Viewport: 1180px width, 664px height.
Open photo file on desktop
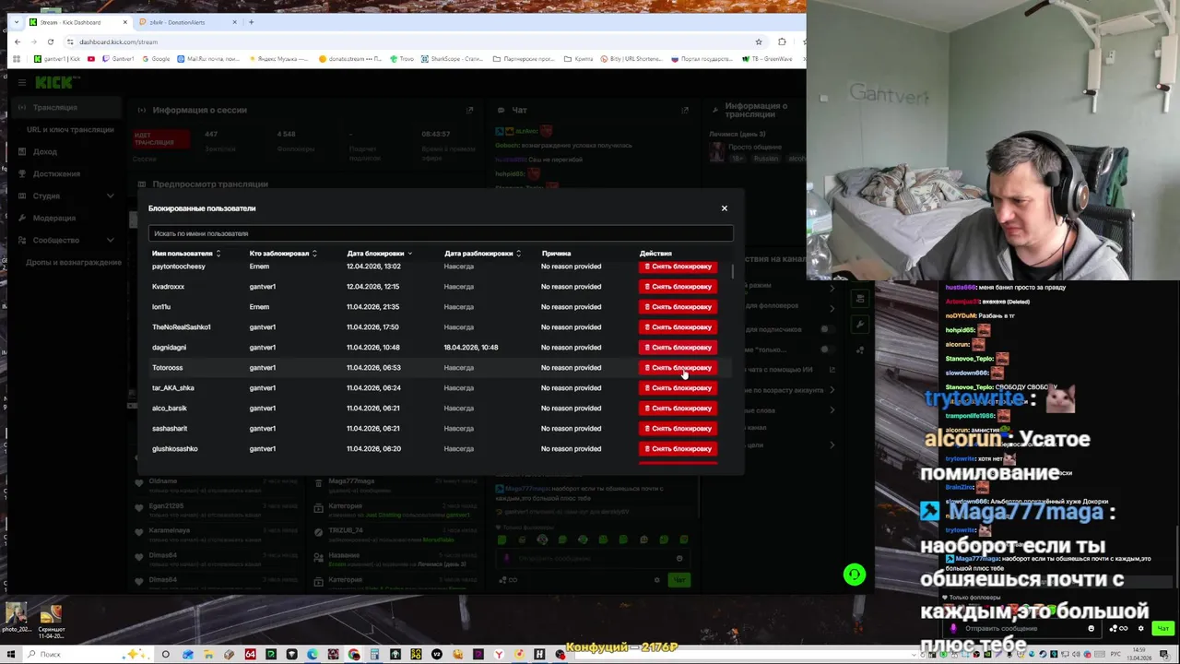point(16,619)
